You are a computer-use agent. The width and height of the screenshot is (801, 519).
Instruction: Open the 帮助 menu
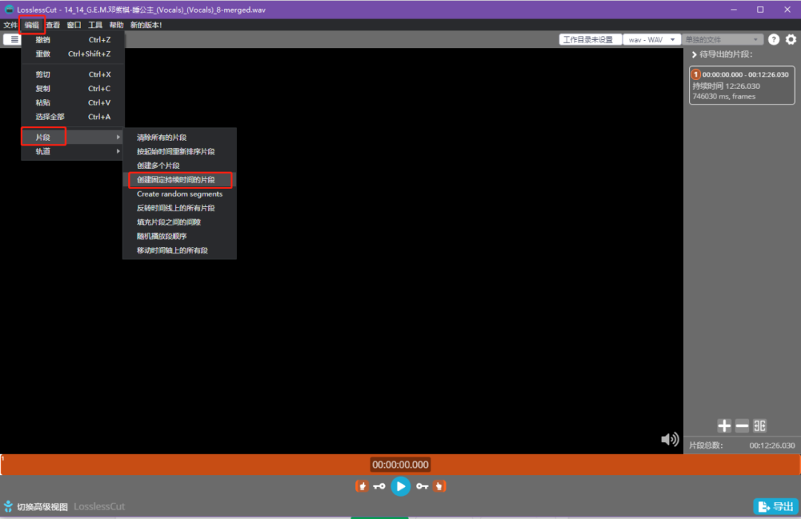pos(116,25)
